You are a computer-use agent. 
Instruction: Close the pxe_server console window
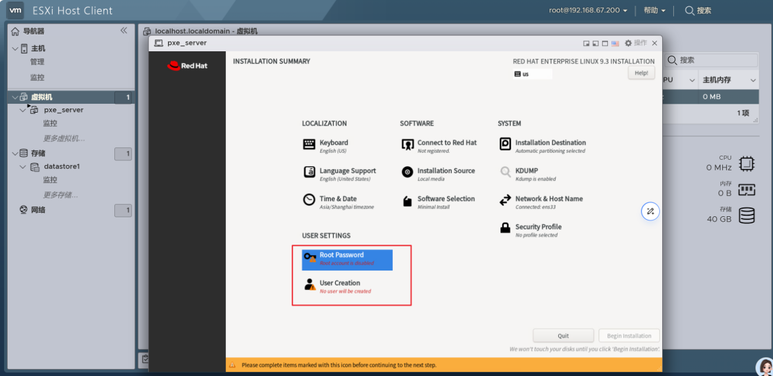pos(654,43)
